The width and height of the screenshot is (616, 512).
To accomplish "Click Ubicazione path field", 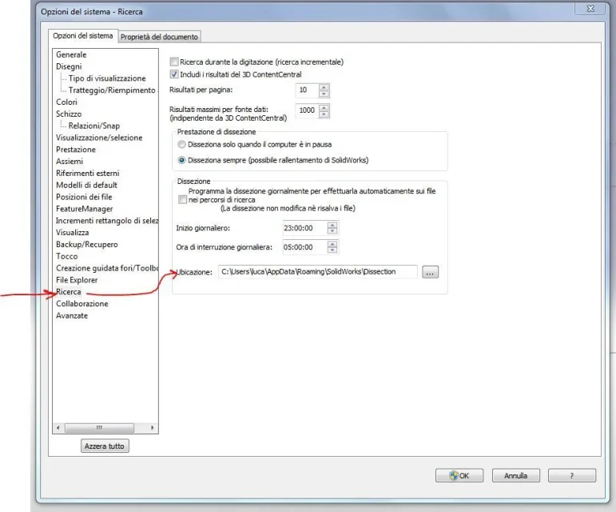I will pyautogui.click(x=318, y=272).
